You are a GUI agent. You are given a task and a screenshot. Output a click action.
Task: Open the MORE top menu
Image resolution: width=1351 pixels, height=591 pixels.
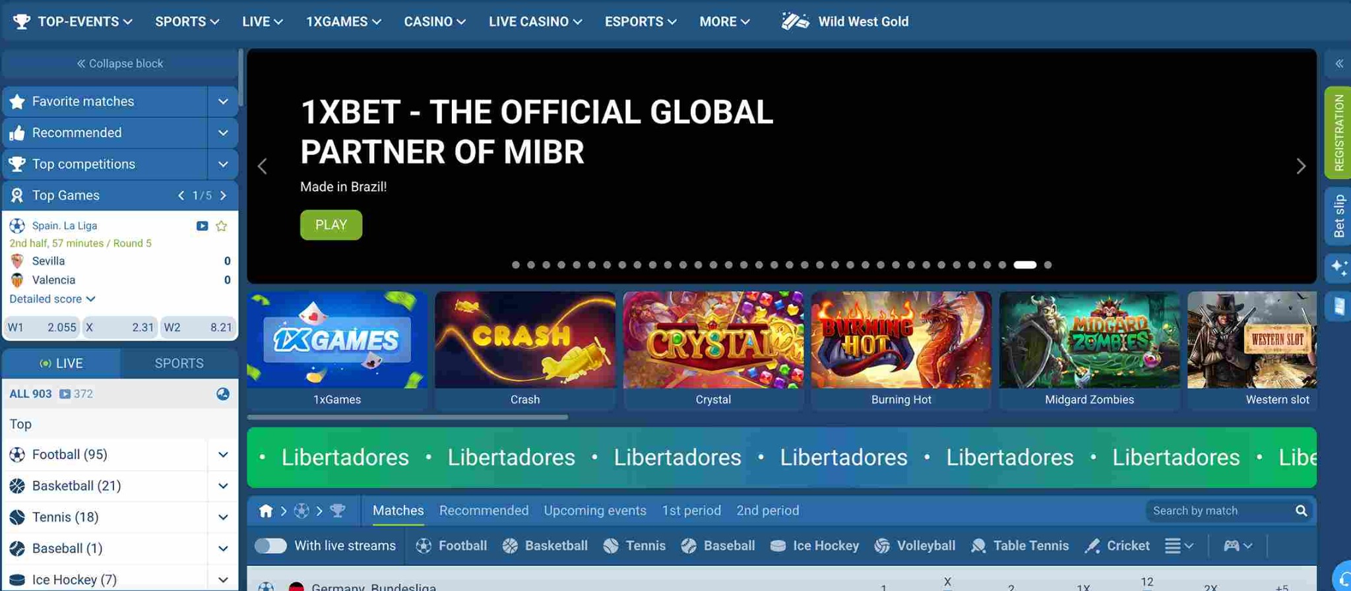[x=724, y=22]
